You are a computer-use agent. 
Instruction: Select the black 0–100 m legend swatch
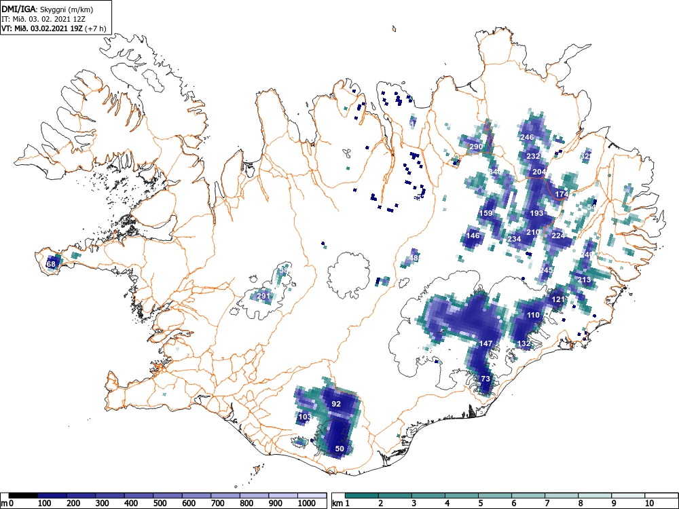23,495
